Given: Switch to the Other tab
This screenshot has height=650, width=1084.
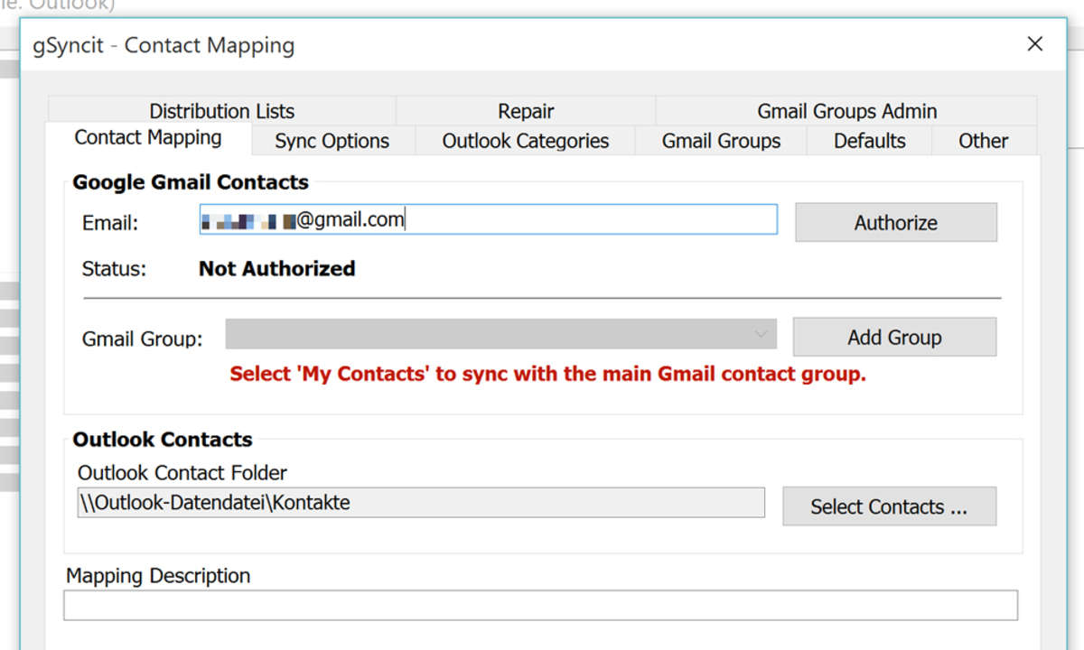Looking at the screenshot, I should [984, 141].
